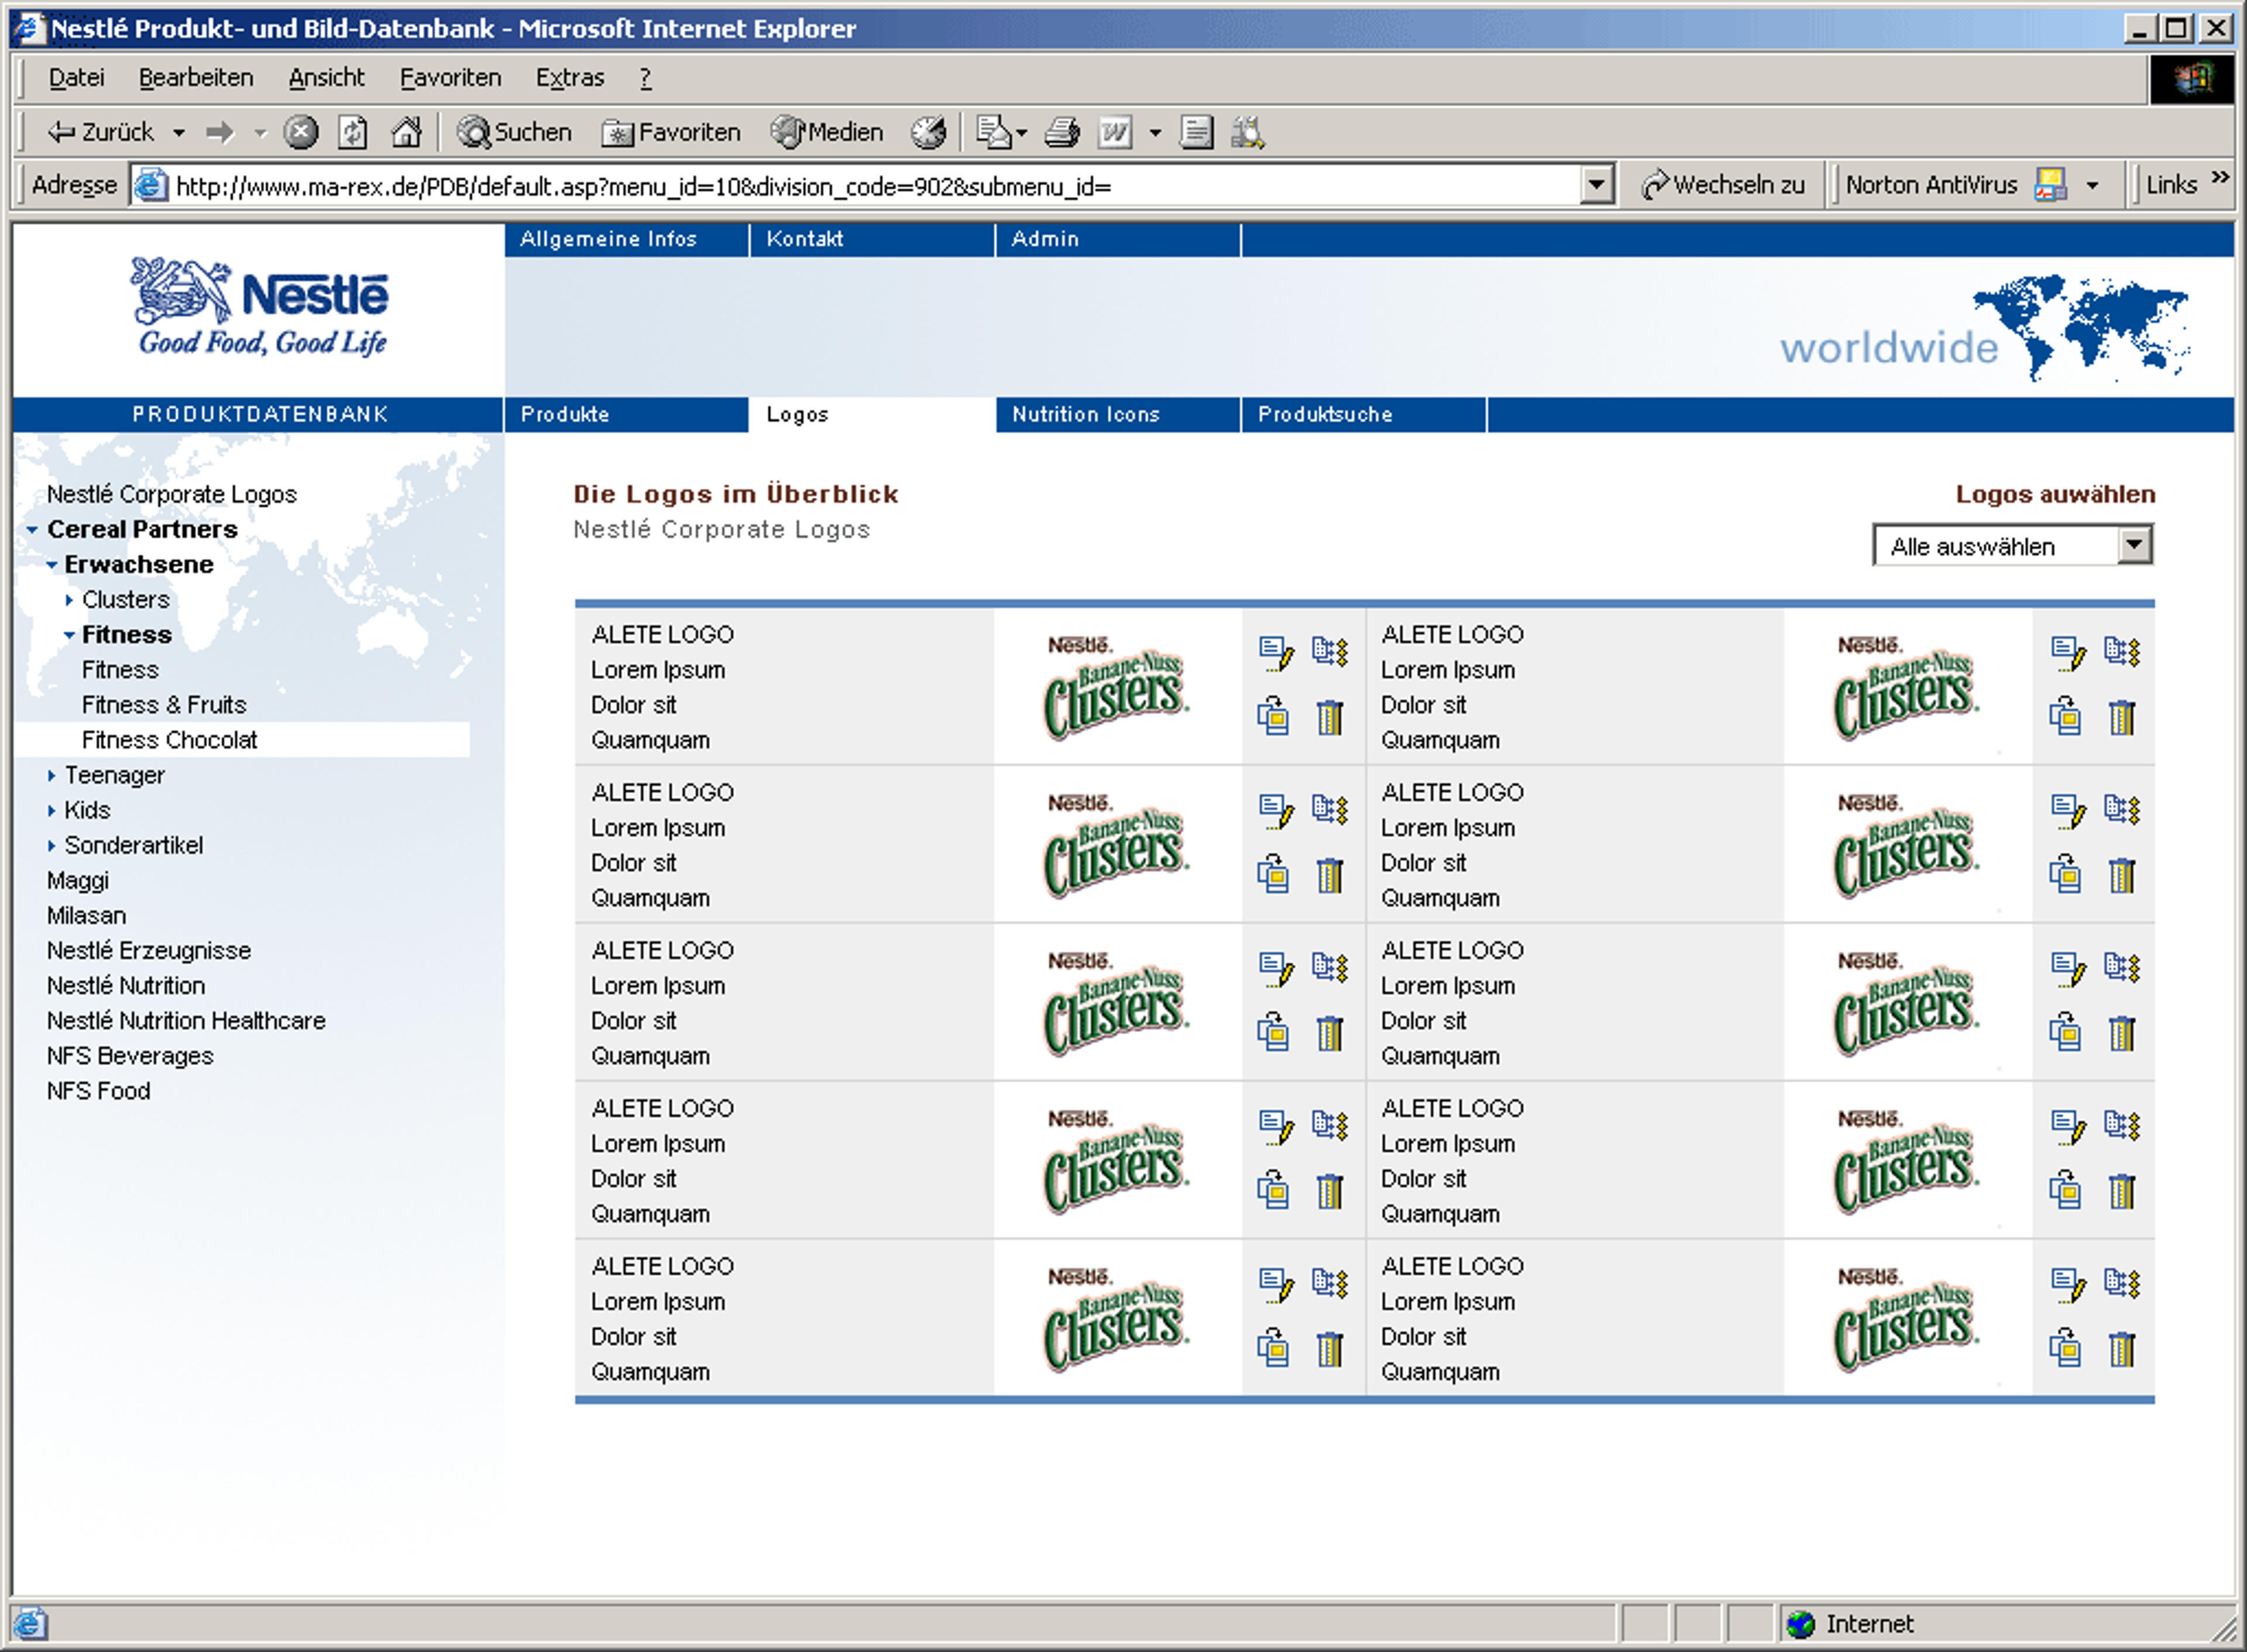Go to the Home page icon

[x=406, y=132]
